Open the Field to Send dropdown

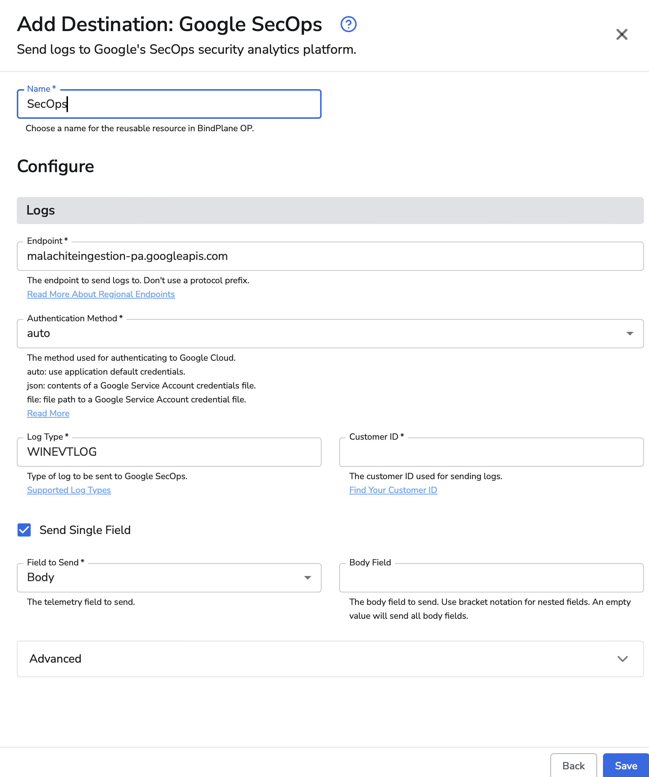(x=169, y=577)
